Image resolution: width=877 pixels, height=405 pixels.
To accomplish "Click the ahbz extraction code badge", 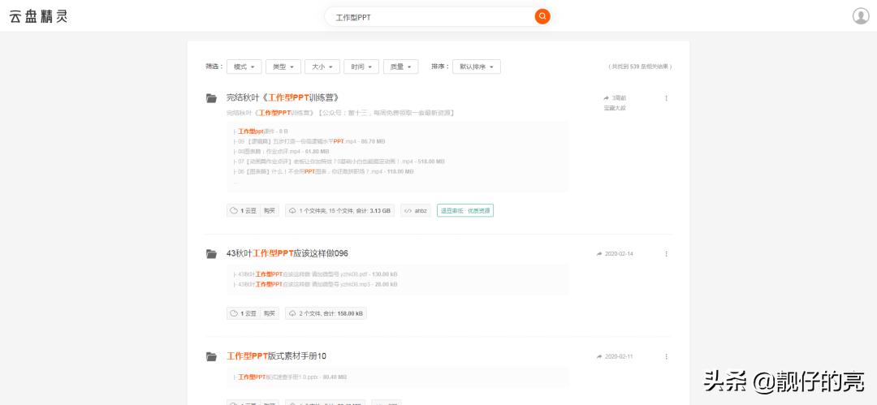I will 416,210.
